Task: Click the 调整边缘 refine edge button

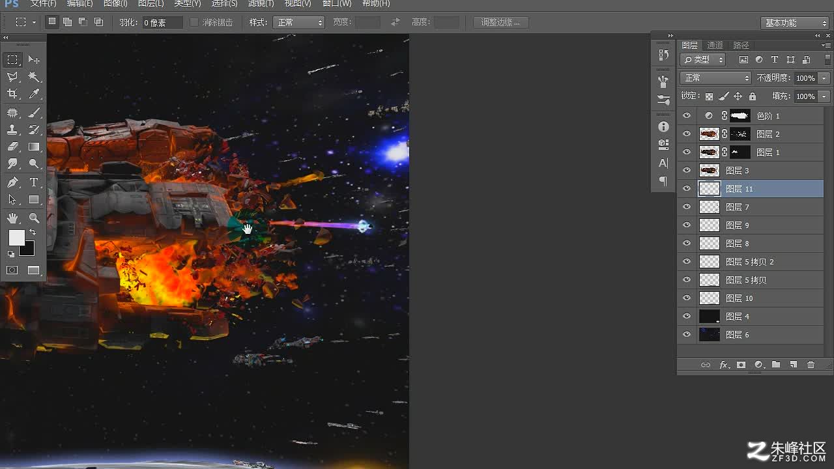Action: click(x=500, y=22)
